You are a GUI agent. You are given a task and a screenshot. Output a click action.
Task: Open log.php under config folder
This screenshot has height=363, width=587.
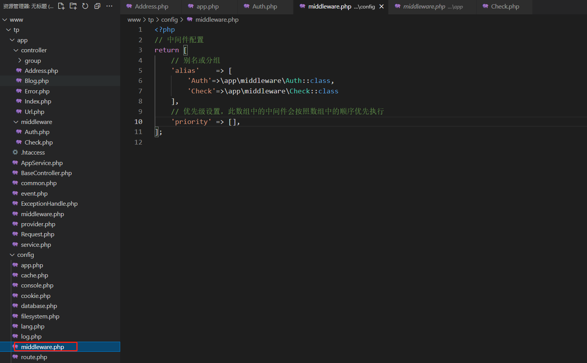pyautogui.click(x=60, y=337)
